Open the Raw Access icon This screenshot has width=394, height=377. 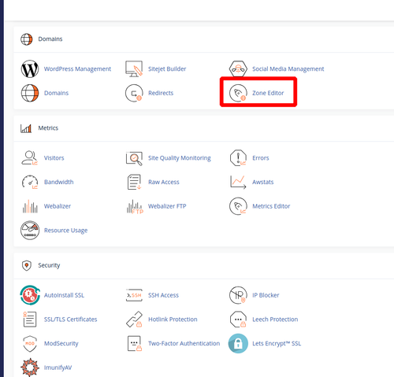[x=134, y=182]
